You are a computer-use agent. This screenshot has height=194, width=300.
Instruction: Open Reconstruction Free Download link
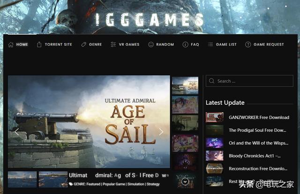pyautogui.click(x=258, y=169)
